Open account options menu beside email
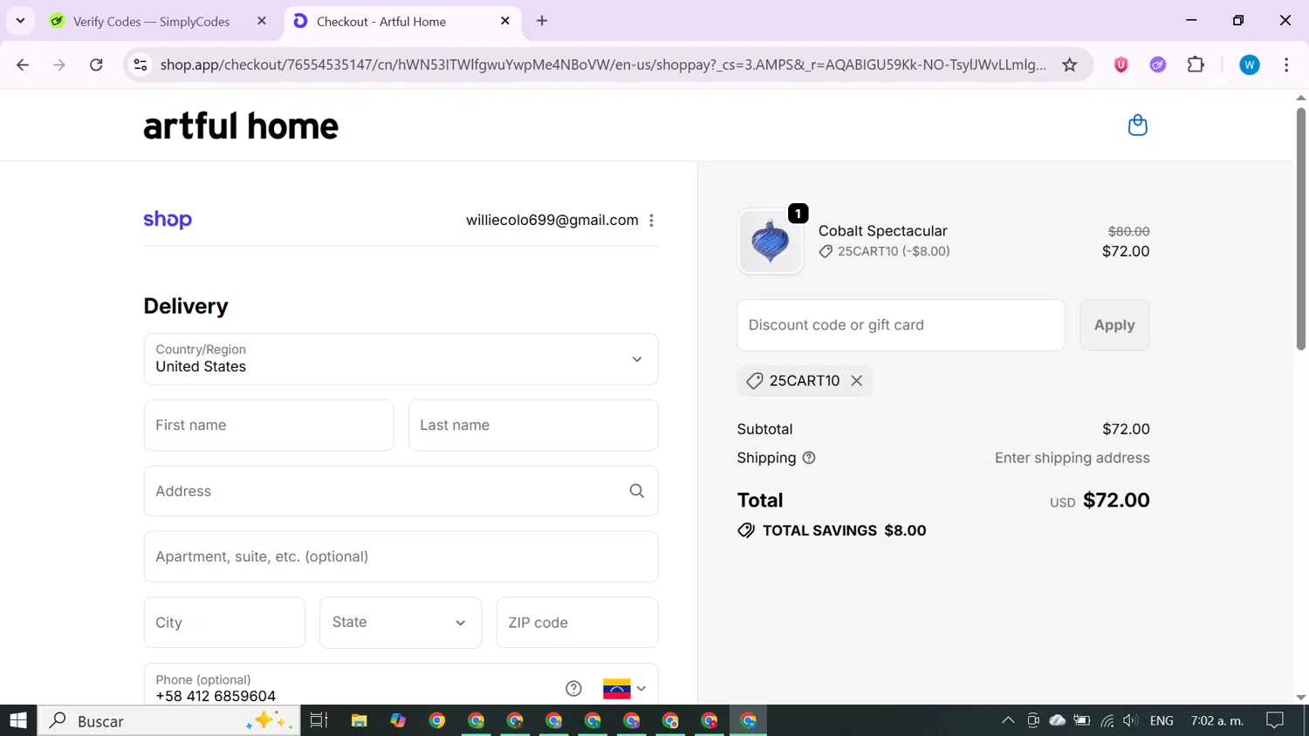The height and width of the screenshot is (736, 1309). pyautogui.click(x=651, y=221)
